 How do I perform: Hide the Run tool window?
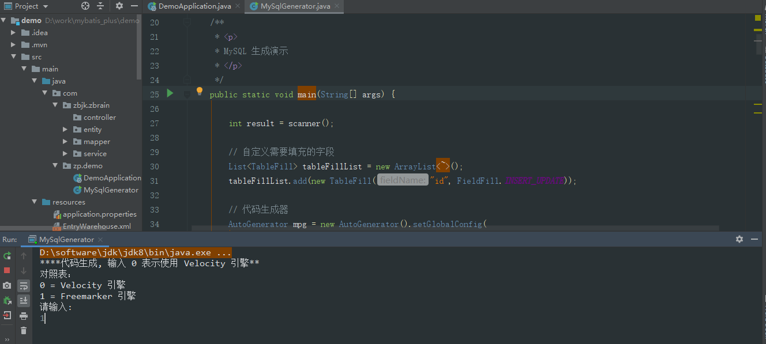(754, 239)
